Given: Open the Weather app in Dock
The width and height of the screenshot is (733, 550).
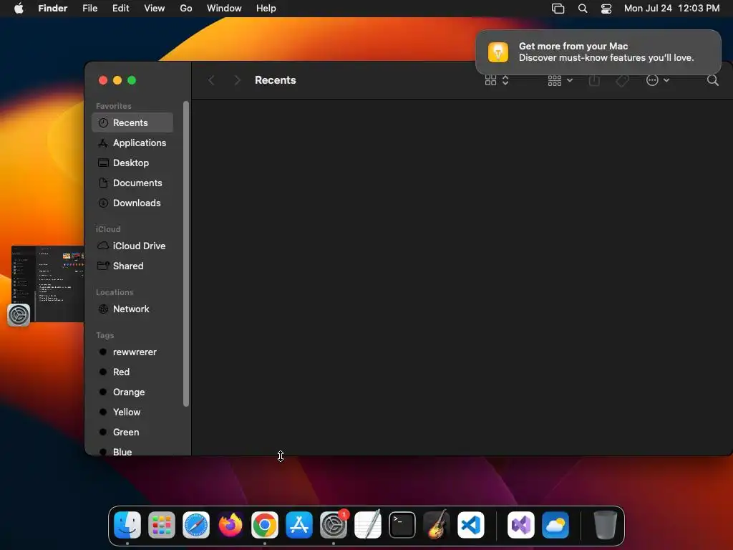Looking at the screenshot, I should coord(555,525).
